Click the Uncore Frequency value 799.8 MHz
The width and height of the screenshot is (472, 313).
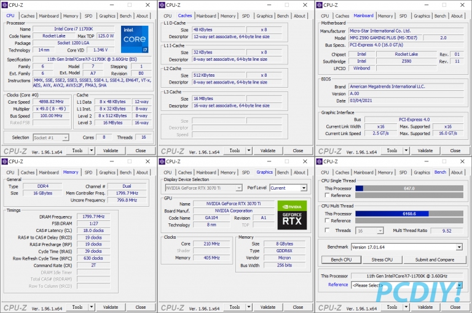point(127,200)
